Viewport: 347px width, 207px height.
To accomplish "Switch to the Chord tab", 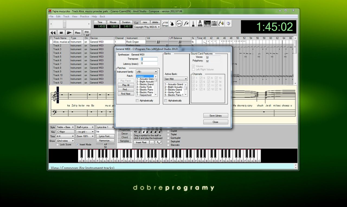I will coord(124,137).
